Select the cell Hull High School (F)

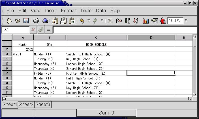point(96,78)
